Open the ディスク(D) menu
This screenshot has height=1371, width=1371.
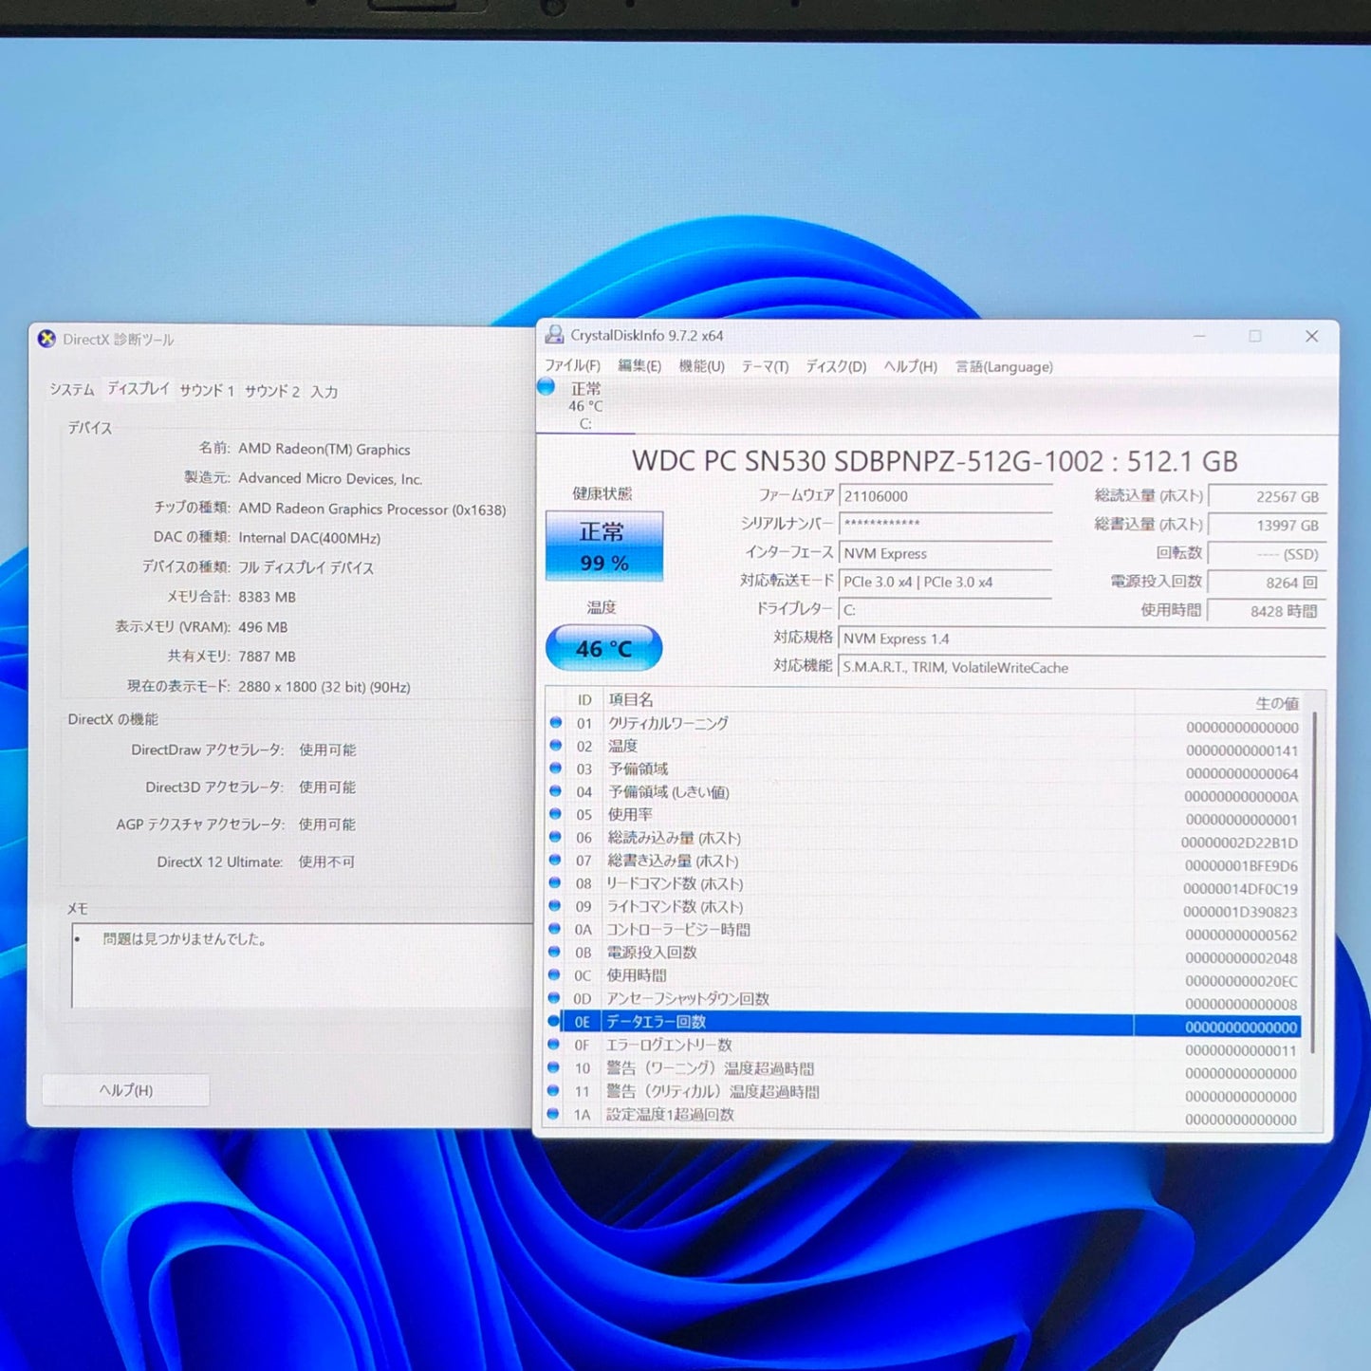coord(836,366)
